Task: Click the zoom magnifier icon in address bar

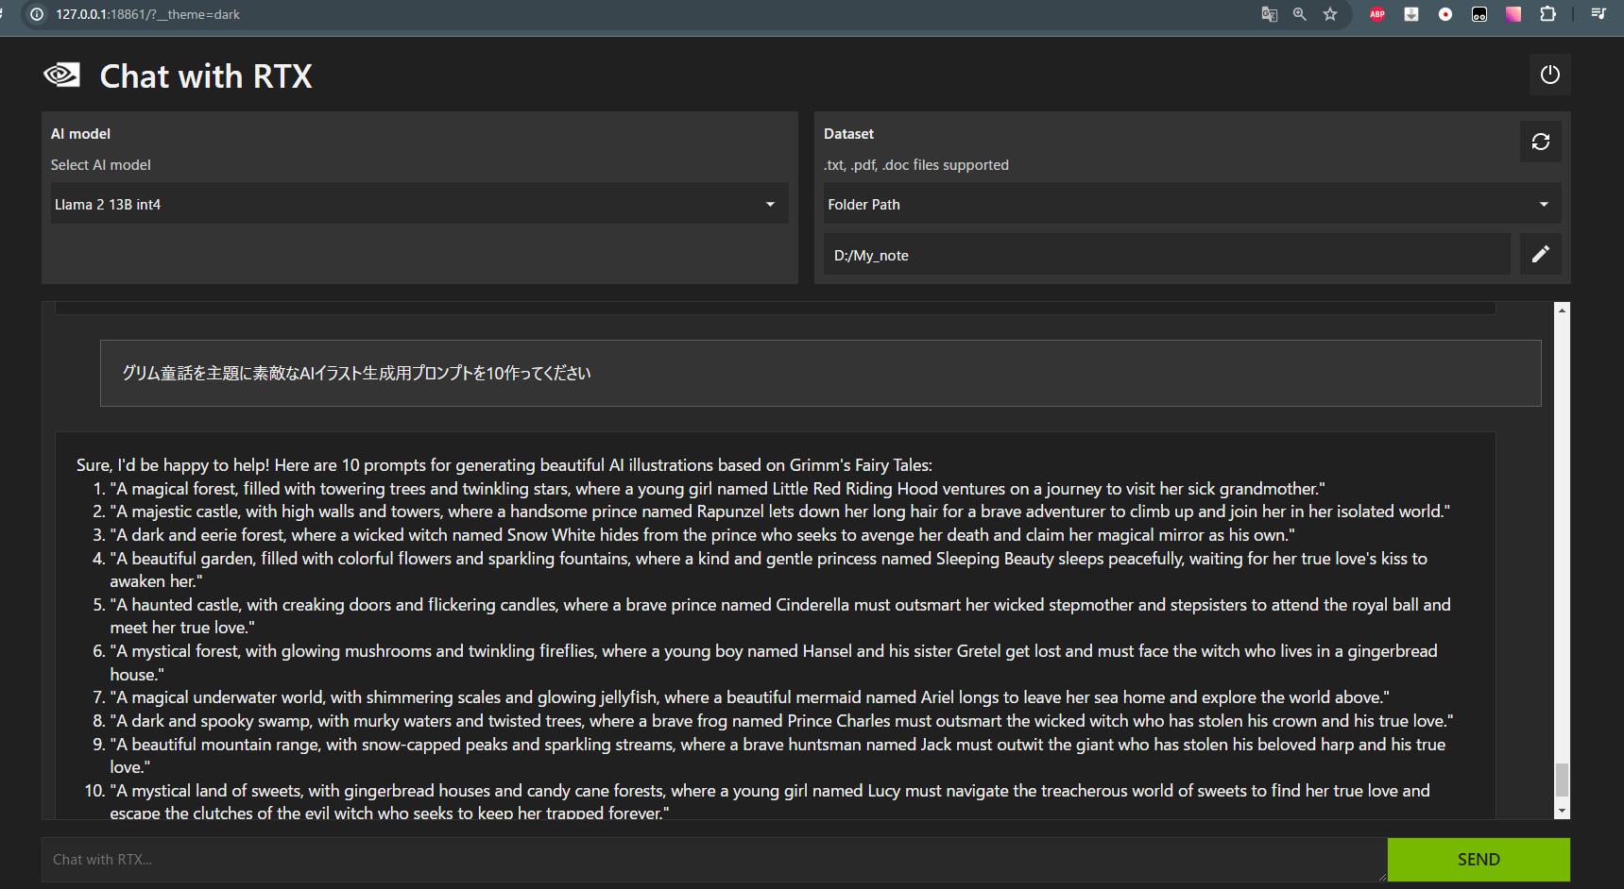Action: pyautogui.click(x=1300, y=14)
